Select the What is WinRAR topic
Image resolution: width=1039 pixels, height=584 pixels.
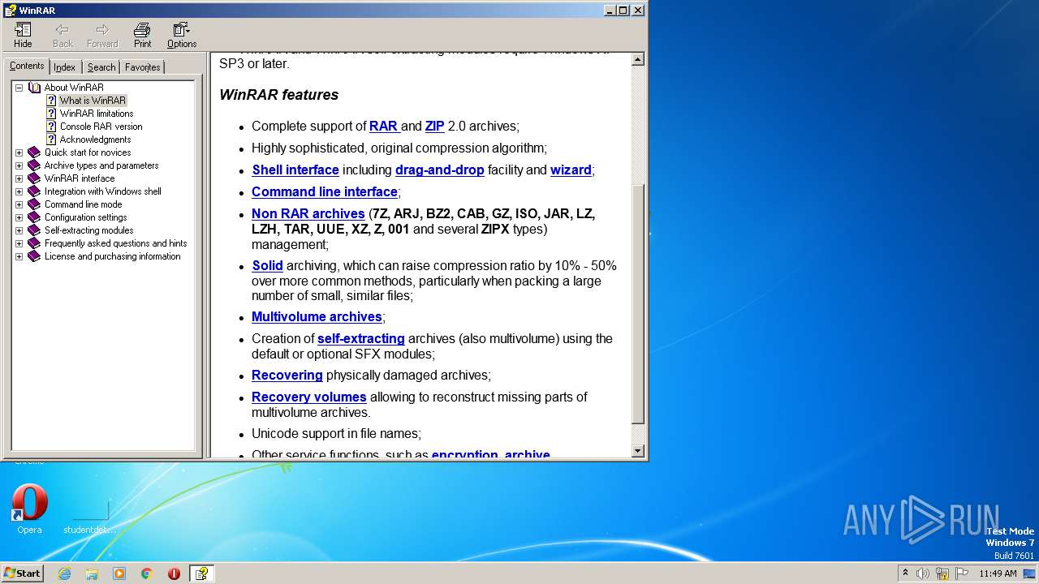[93, 101]
